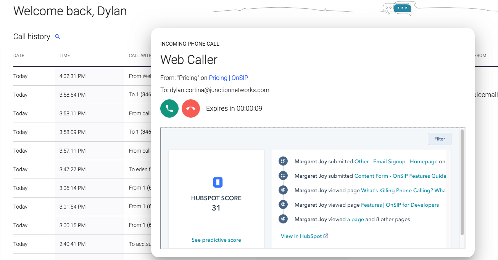Click the Welcome back, Dylan heading
The width and height of the screenshot is (498, 260).
coord(70,11)
